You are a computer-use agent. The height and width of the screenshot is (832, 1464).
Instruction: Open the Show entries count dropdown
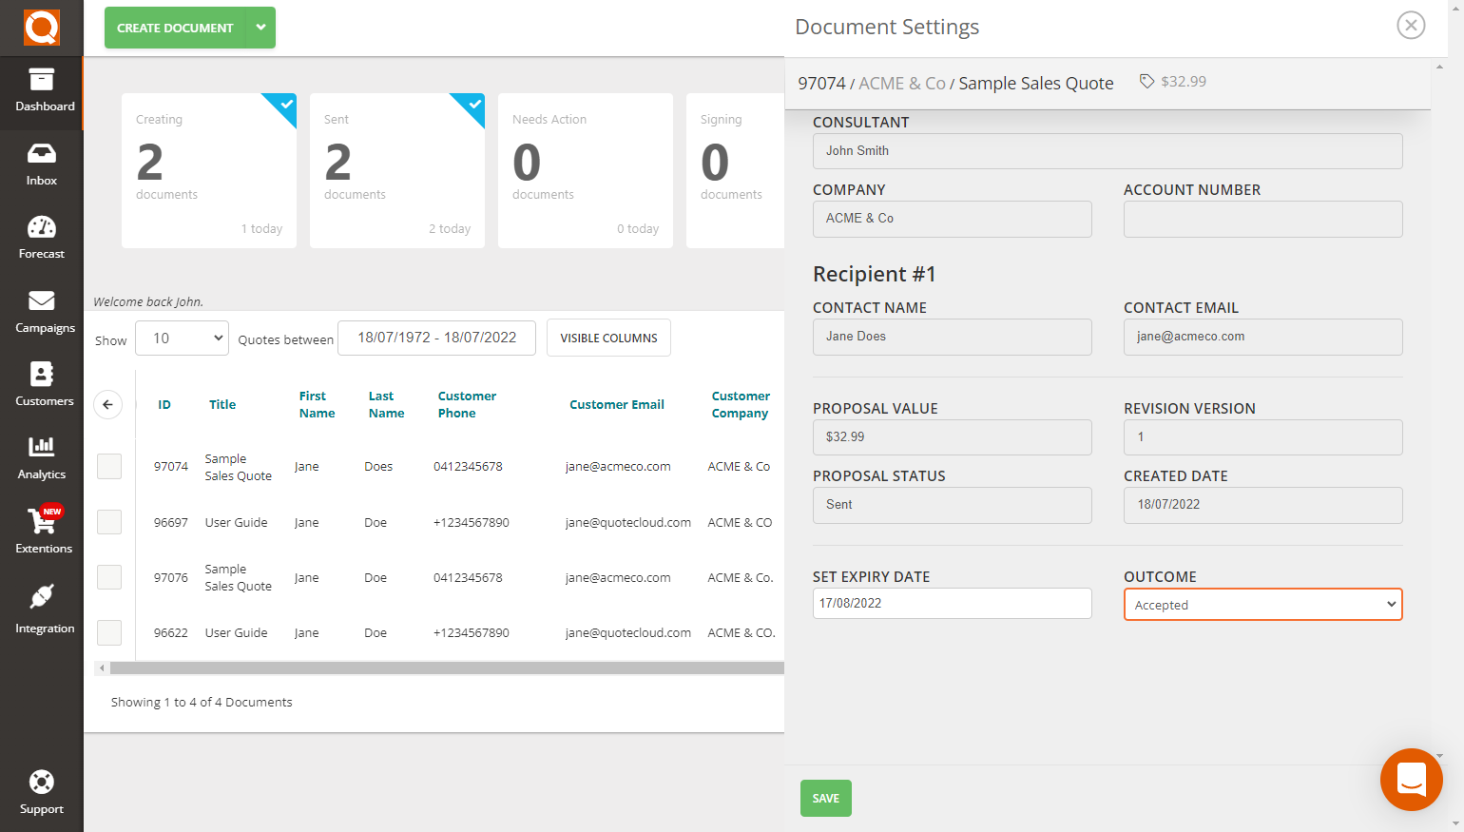[182, 338]
